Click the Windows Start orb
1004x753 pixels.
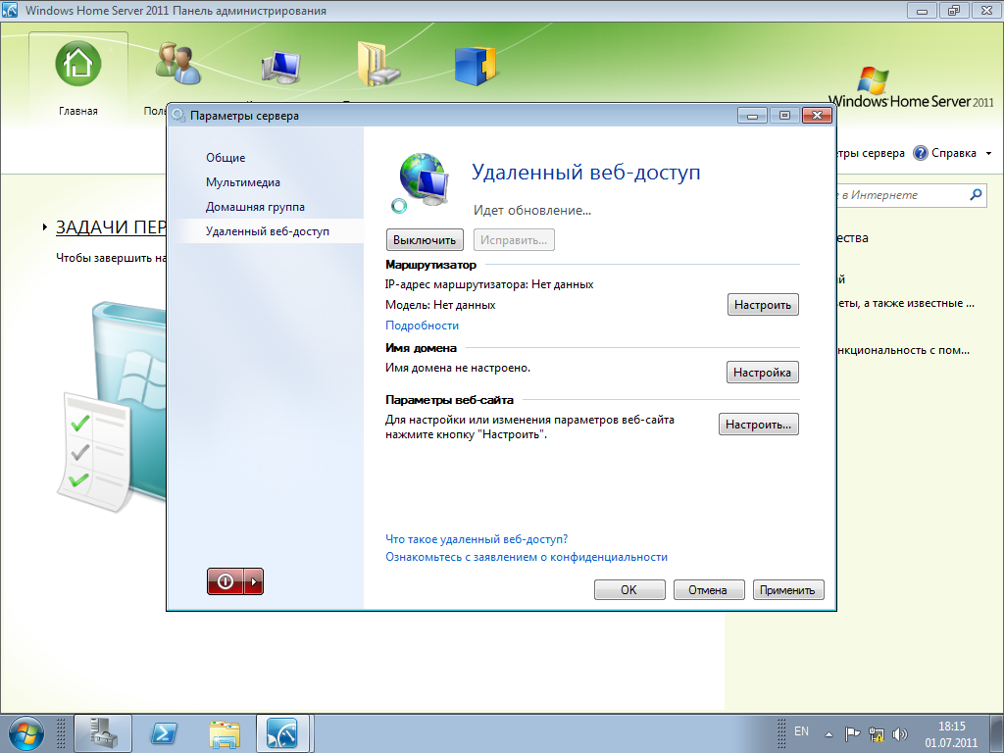25,733
